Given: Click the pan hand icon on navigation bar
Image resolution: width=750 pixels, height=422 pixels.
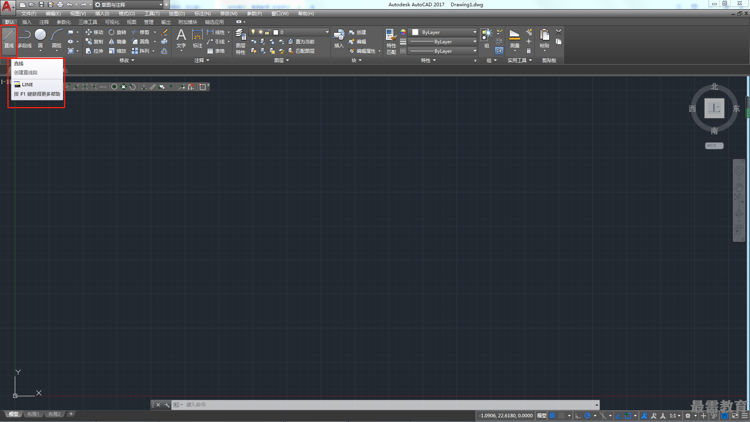Looking at the screenshot, I should (x=739, y=187).
